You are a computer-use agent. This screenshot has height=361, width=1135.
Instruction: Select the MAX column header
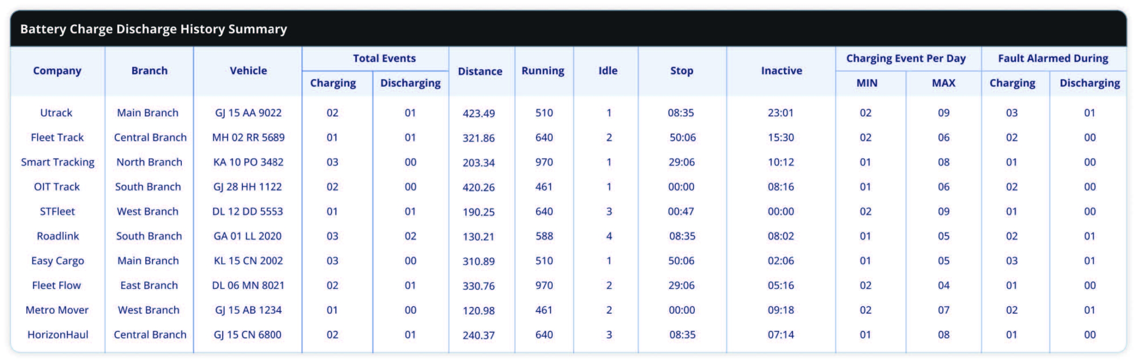pos(943,83)
